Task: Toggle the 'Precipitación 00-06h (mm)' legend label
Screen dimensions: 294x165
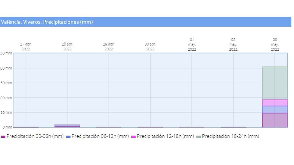Action: point(35,136)
